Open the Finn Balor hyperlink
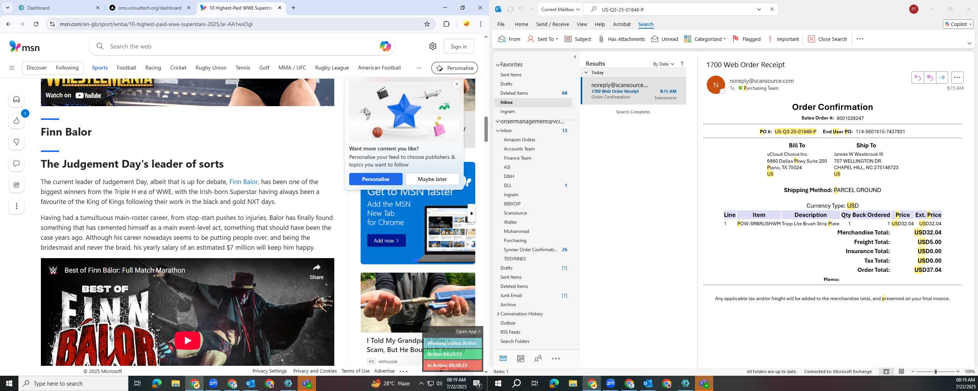Viewport: 978px width, 391px height. (243, 182)
